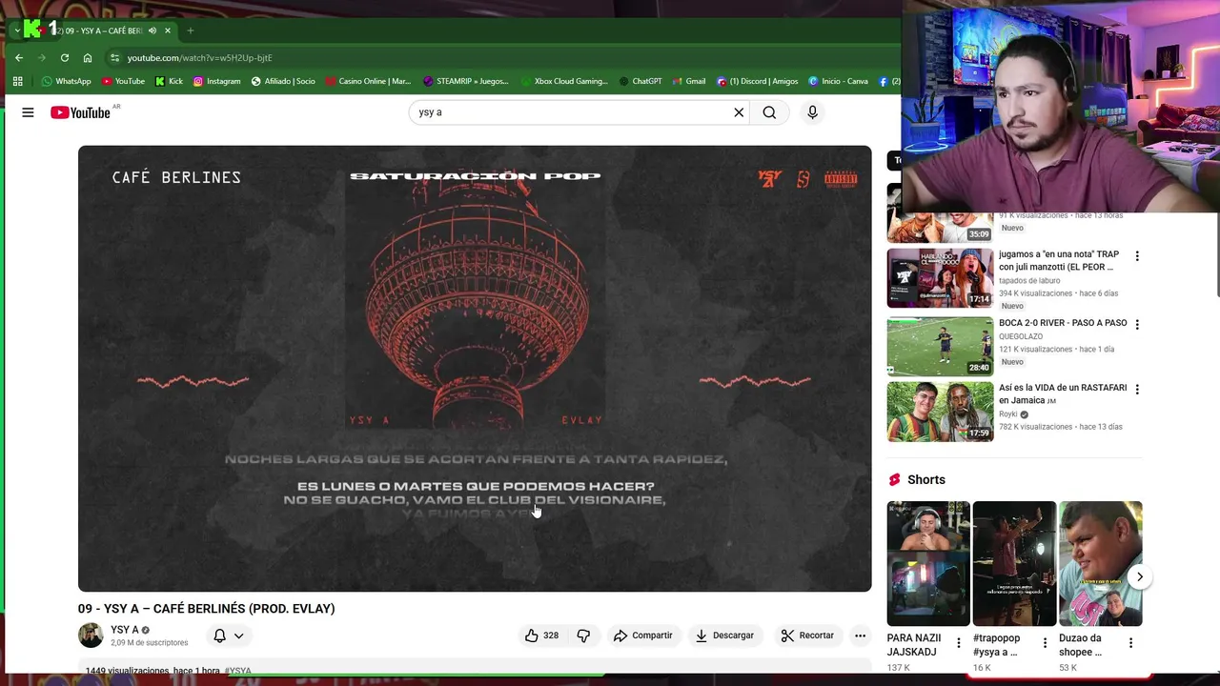The width and height of the screenshot is (1220, 686).
Task: Download the video via Descargar
Action: coord(724,636)
